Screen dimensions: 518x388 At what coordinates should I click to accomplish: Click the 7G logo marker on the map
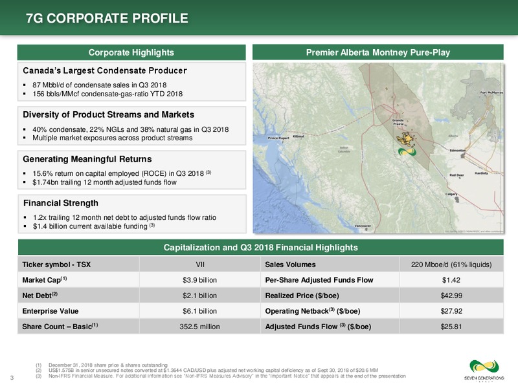(408, 153)
